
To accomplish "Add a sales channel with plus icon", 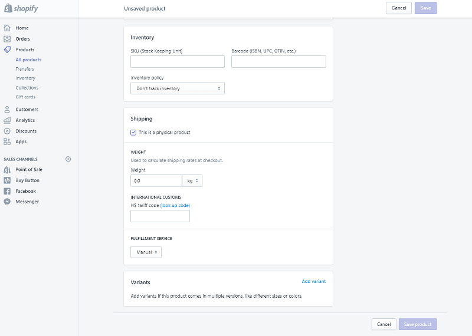I will tap(68, 159).
